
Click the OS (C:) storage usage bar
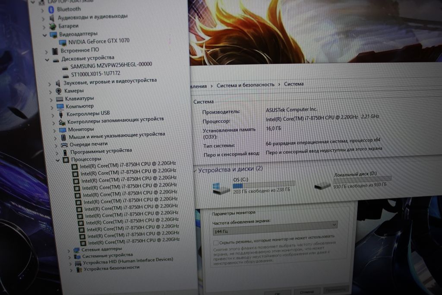(264, 184)
